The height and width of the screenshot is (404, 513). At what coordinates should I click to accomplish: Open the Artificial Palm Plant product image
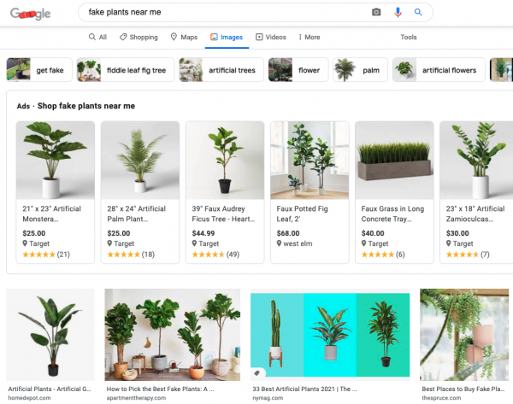(x=140, y=161)
